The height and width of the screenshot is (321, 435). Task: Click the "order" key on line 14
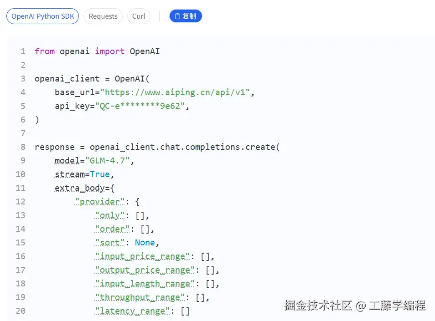coord(112,229)
